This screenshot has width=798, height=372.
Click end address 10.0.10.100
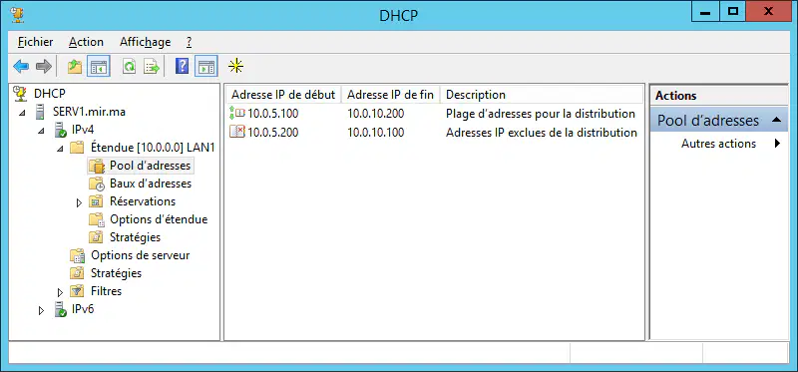(376, 133)
